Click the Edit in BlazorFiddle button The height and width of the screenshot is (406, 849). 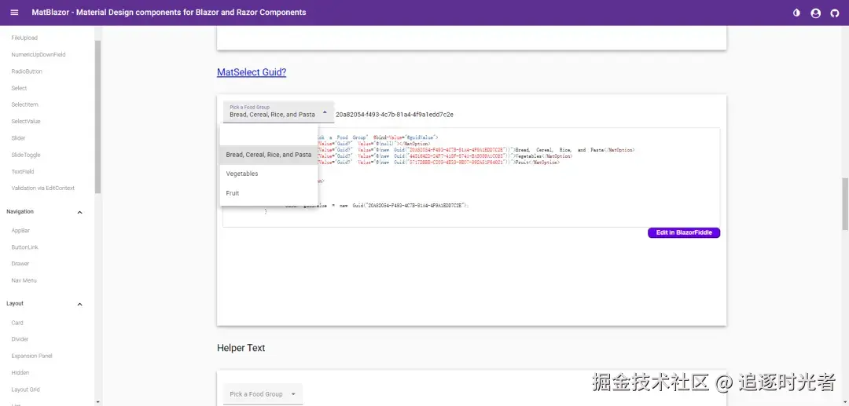point(684,232)
